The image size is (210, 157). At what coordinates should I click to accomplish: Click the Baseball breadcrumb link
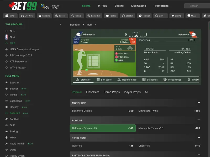click(x=75, y=25)
